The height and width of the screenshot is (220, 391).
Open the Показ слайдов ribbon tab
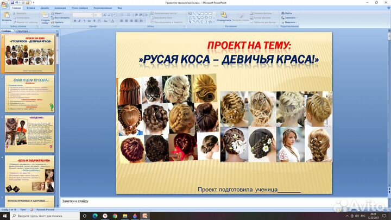(x=80, y=8)
